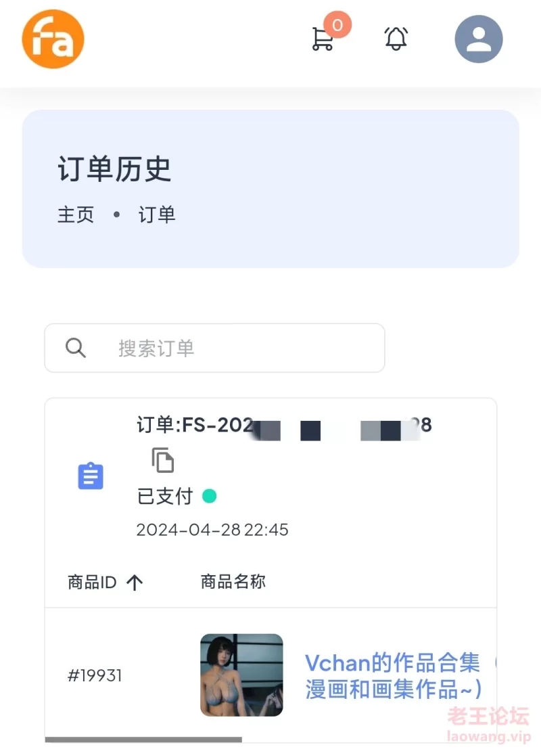The width and height of the screenshot is (541, 749).
Task: Copy the order number
Action: pyautogui.click(x=163, y=460)
